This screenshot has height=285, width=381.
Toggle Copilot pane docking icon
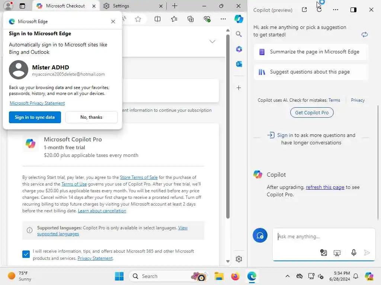tap(353, 10)
